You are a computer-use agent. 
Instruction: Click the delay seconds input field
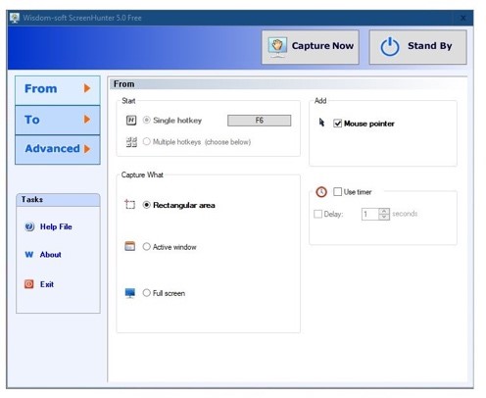pyautogui.click(x=370, y=214)
